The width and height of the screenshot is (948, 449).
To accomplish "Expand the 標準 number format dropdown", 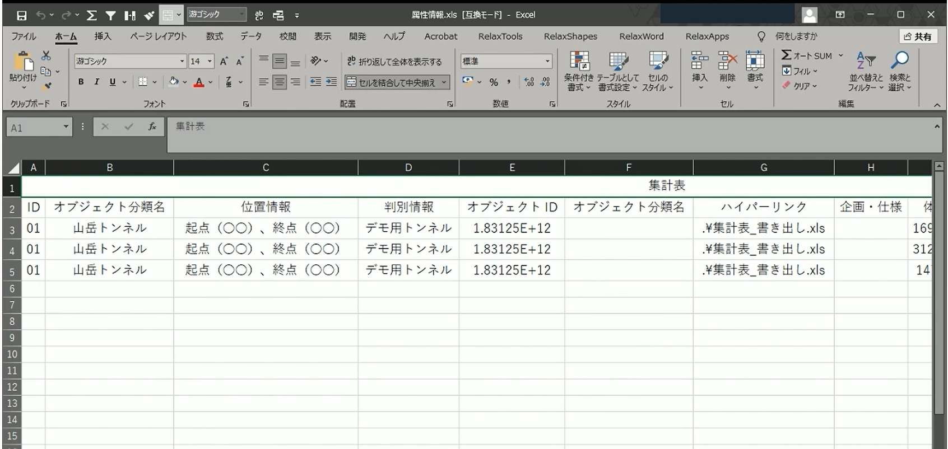I will click(547, 62).
